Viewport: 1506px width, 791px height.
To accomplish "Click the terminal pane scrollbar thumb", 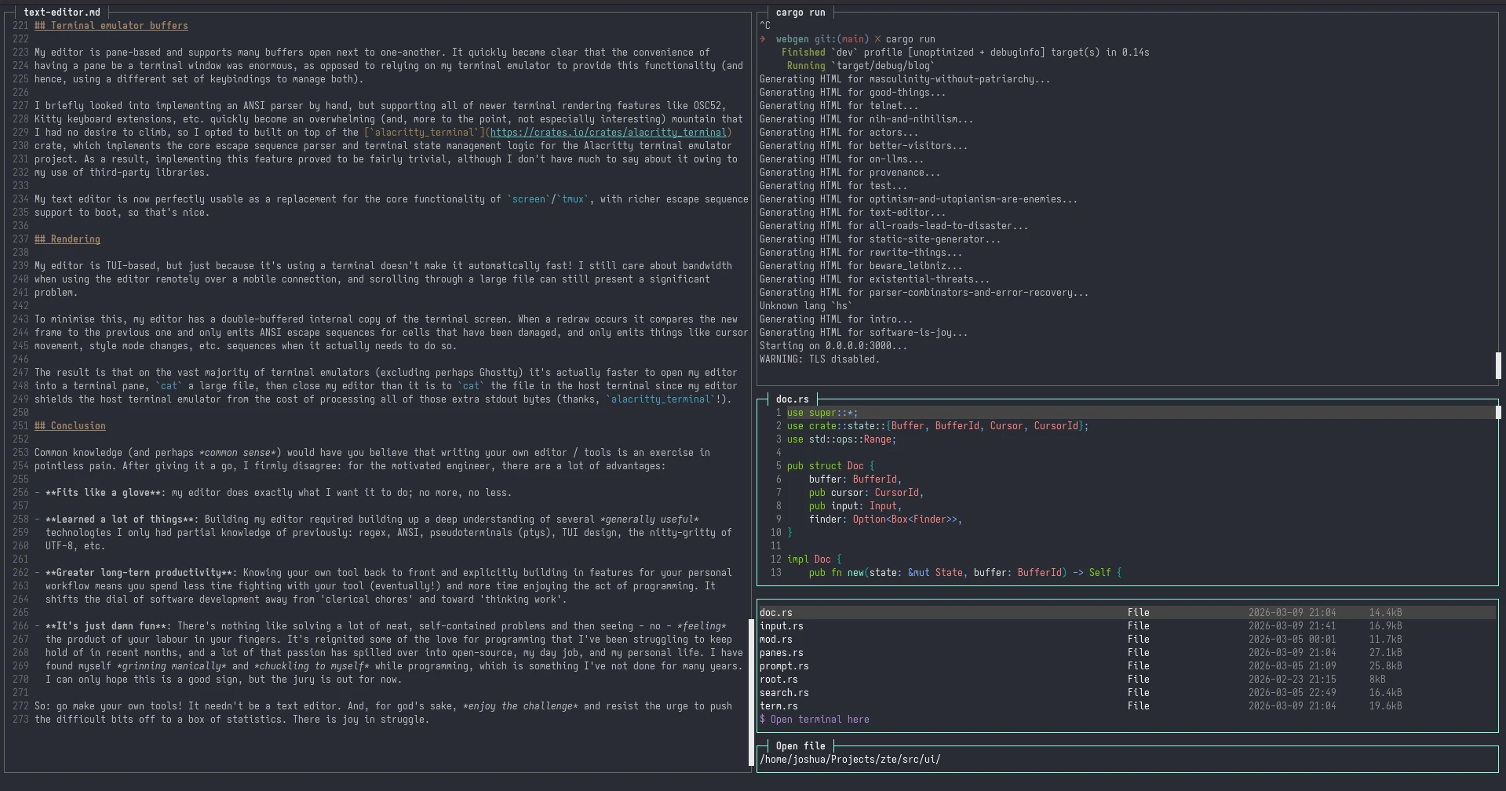I will coord(1500,365).
